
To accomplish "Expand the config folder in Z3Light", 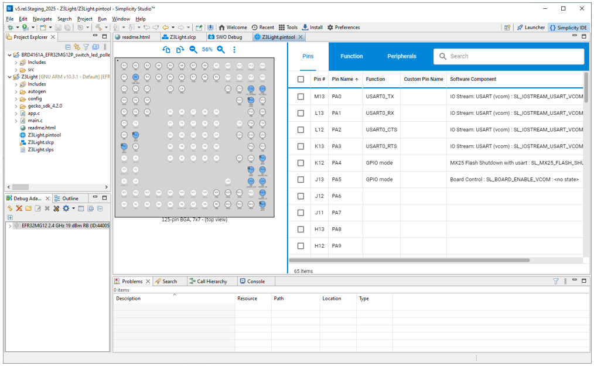I will pos(16,98).
